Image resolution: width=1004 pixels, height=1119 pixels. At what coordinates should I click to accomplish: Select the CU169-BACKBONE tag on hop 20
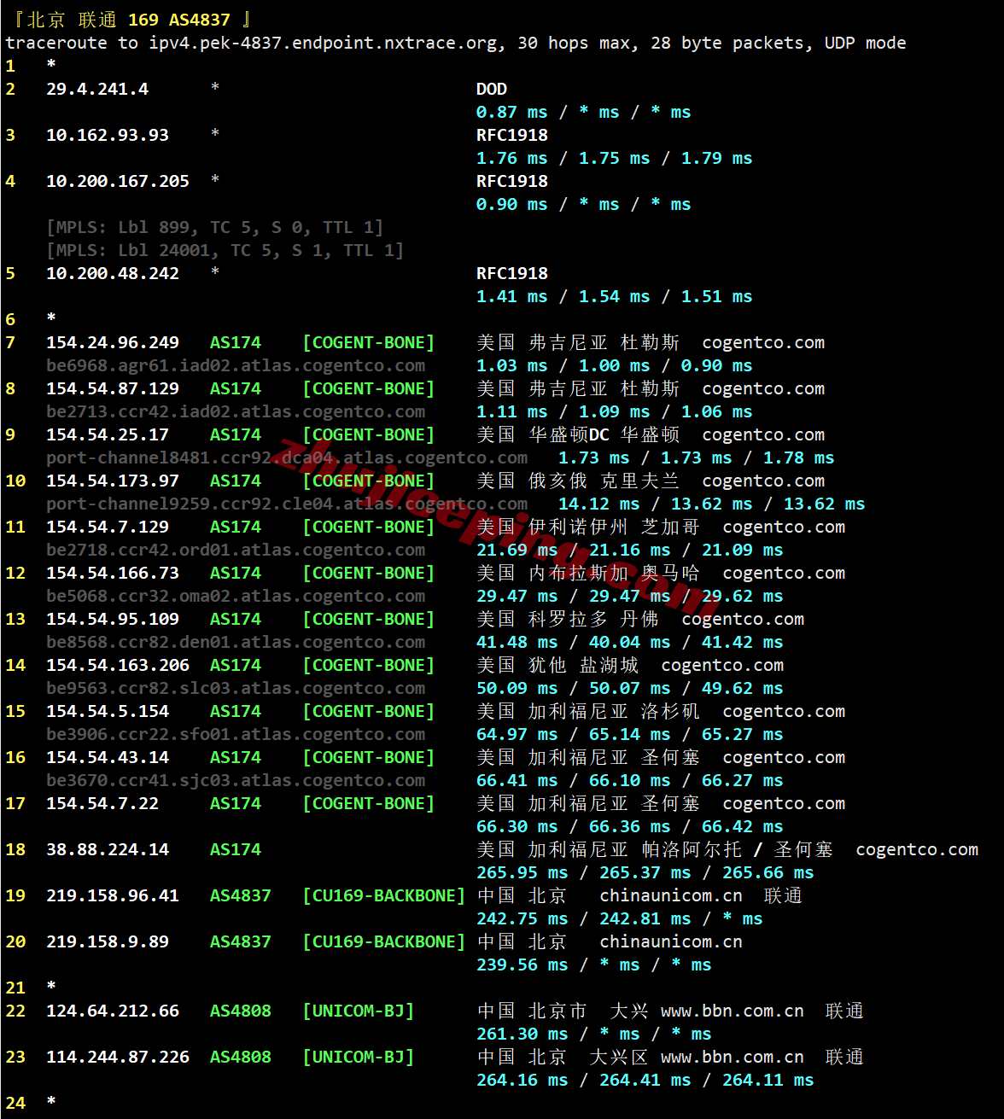(384, 941)
